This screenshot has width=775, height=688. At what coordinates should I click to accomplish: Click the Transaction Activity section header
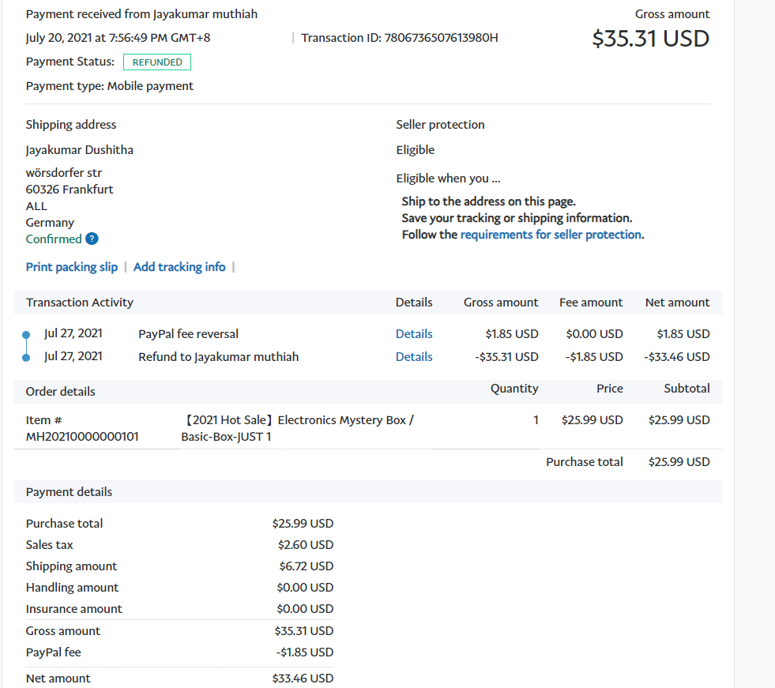pyautogui.click(x=80, y=303)
